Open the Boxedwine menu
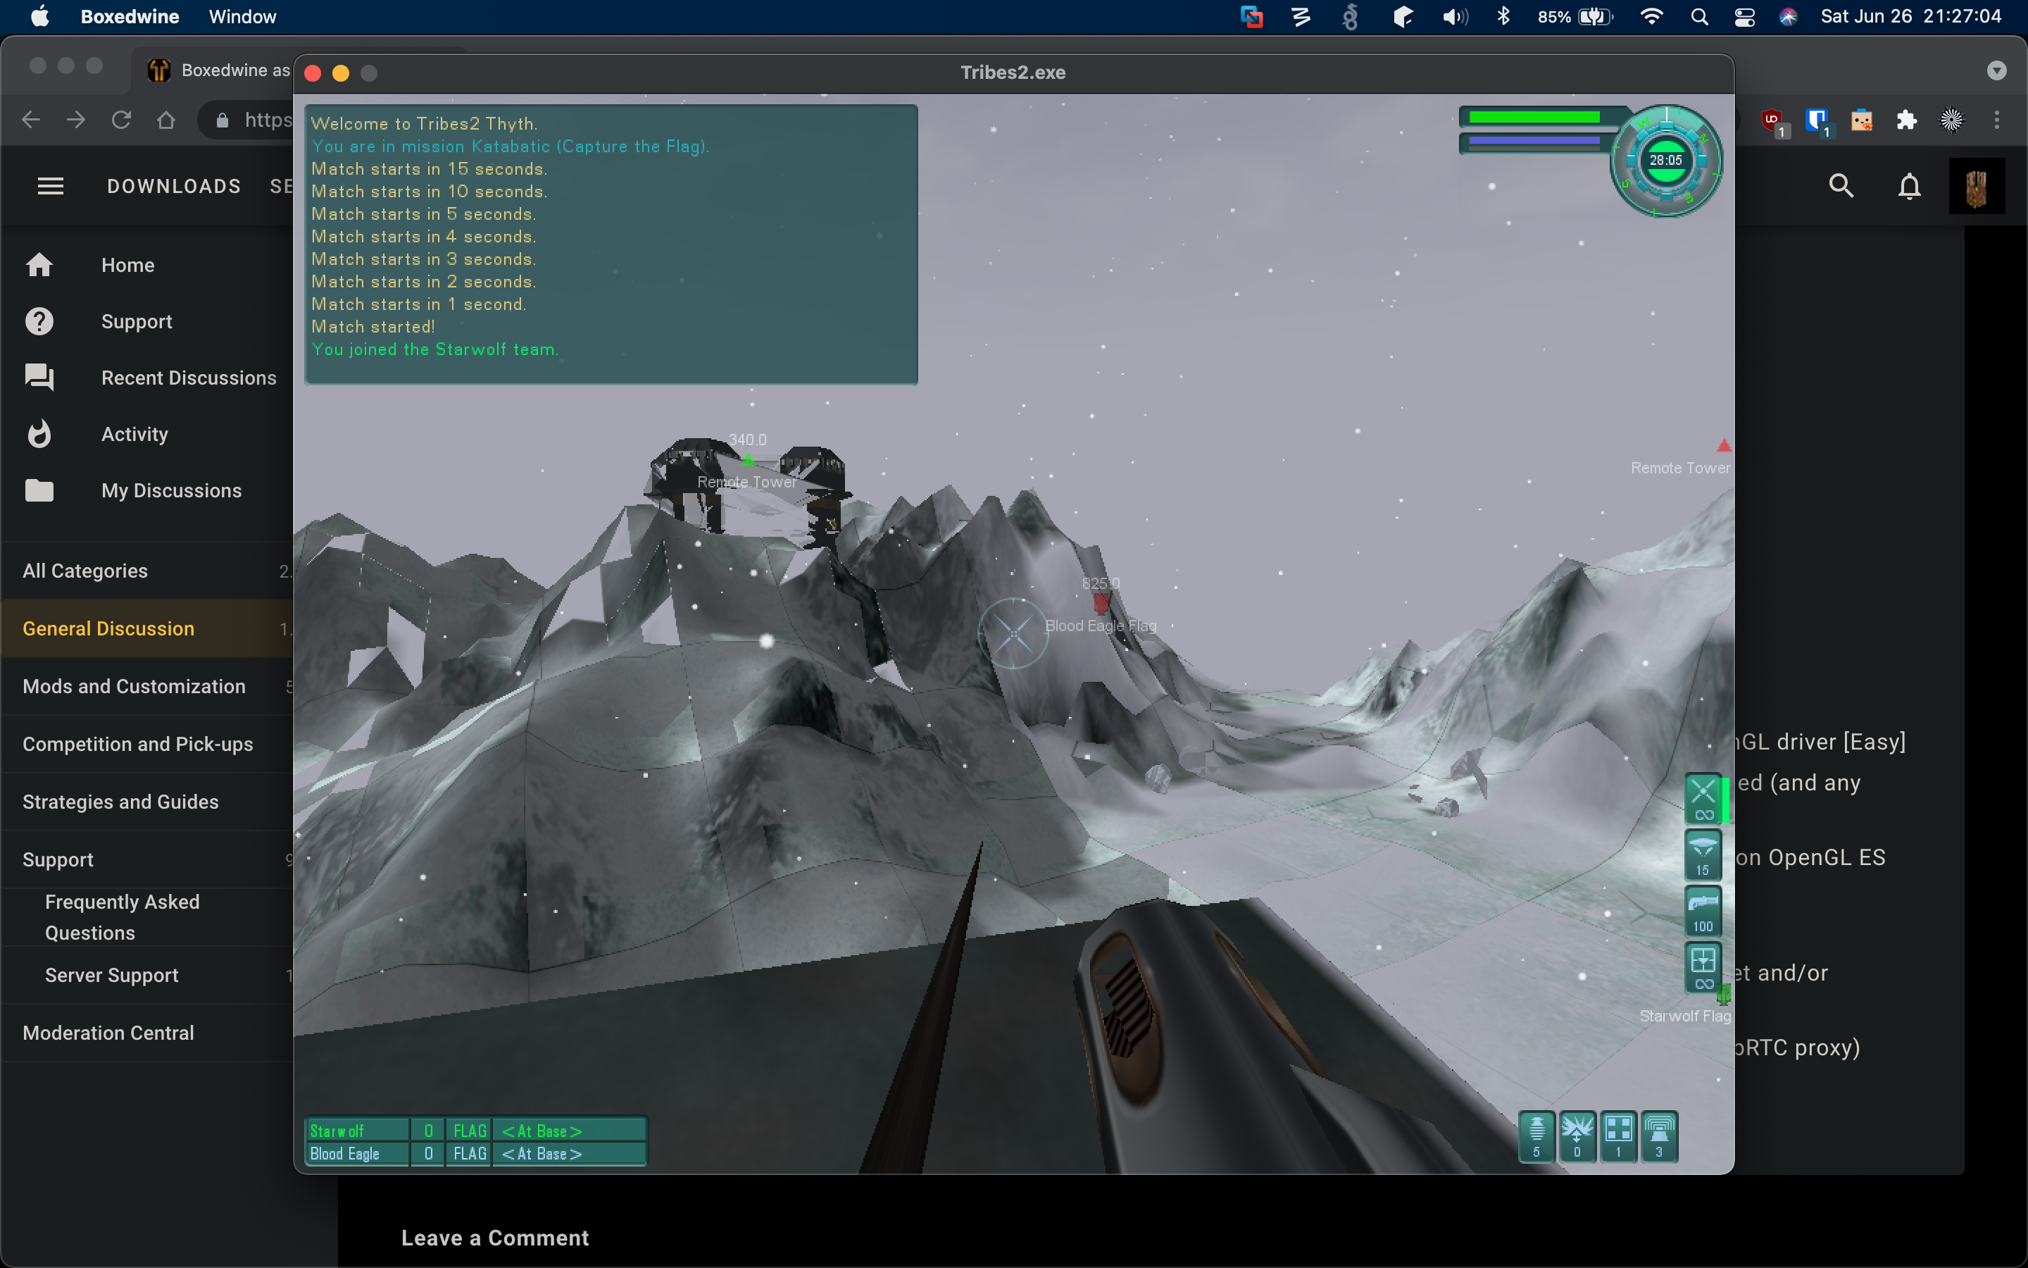Image resolution: width=2028 pixels, height=1268 pixels. pos(130,17)
